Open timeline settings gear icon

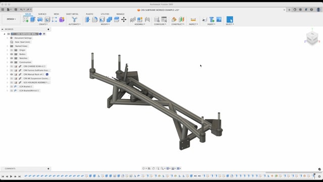pos(319,176)
